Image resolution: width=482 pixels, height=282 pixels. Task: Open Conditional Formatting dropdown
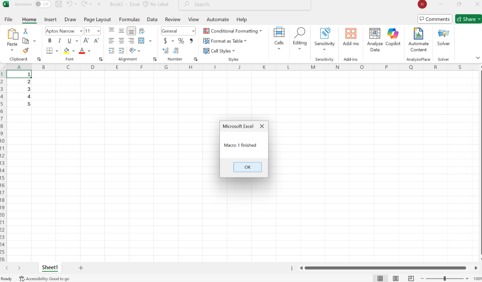(x=233, y=31)
